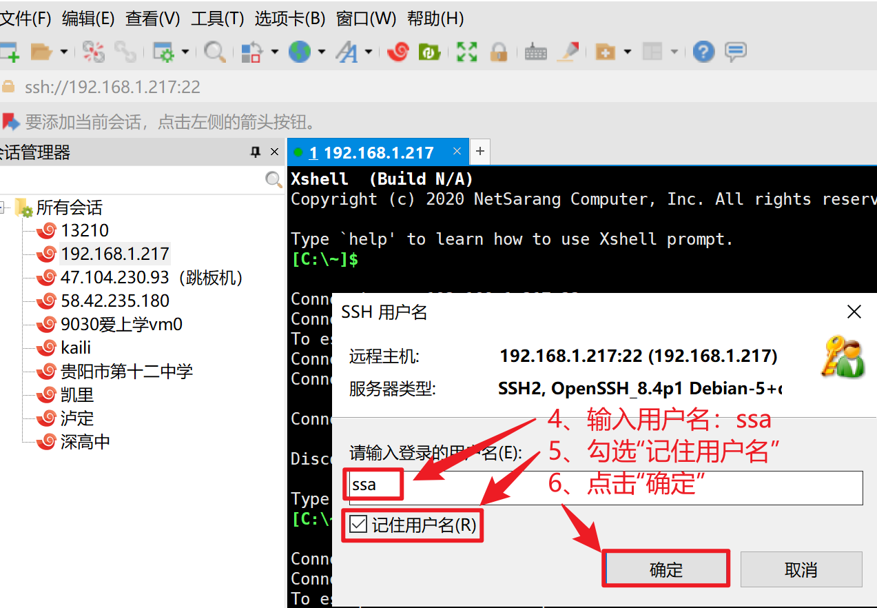The height and width of the screenshot is (608, 877).
Task: Close the session manager panel
Action: click(x=275, y=152)
